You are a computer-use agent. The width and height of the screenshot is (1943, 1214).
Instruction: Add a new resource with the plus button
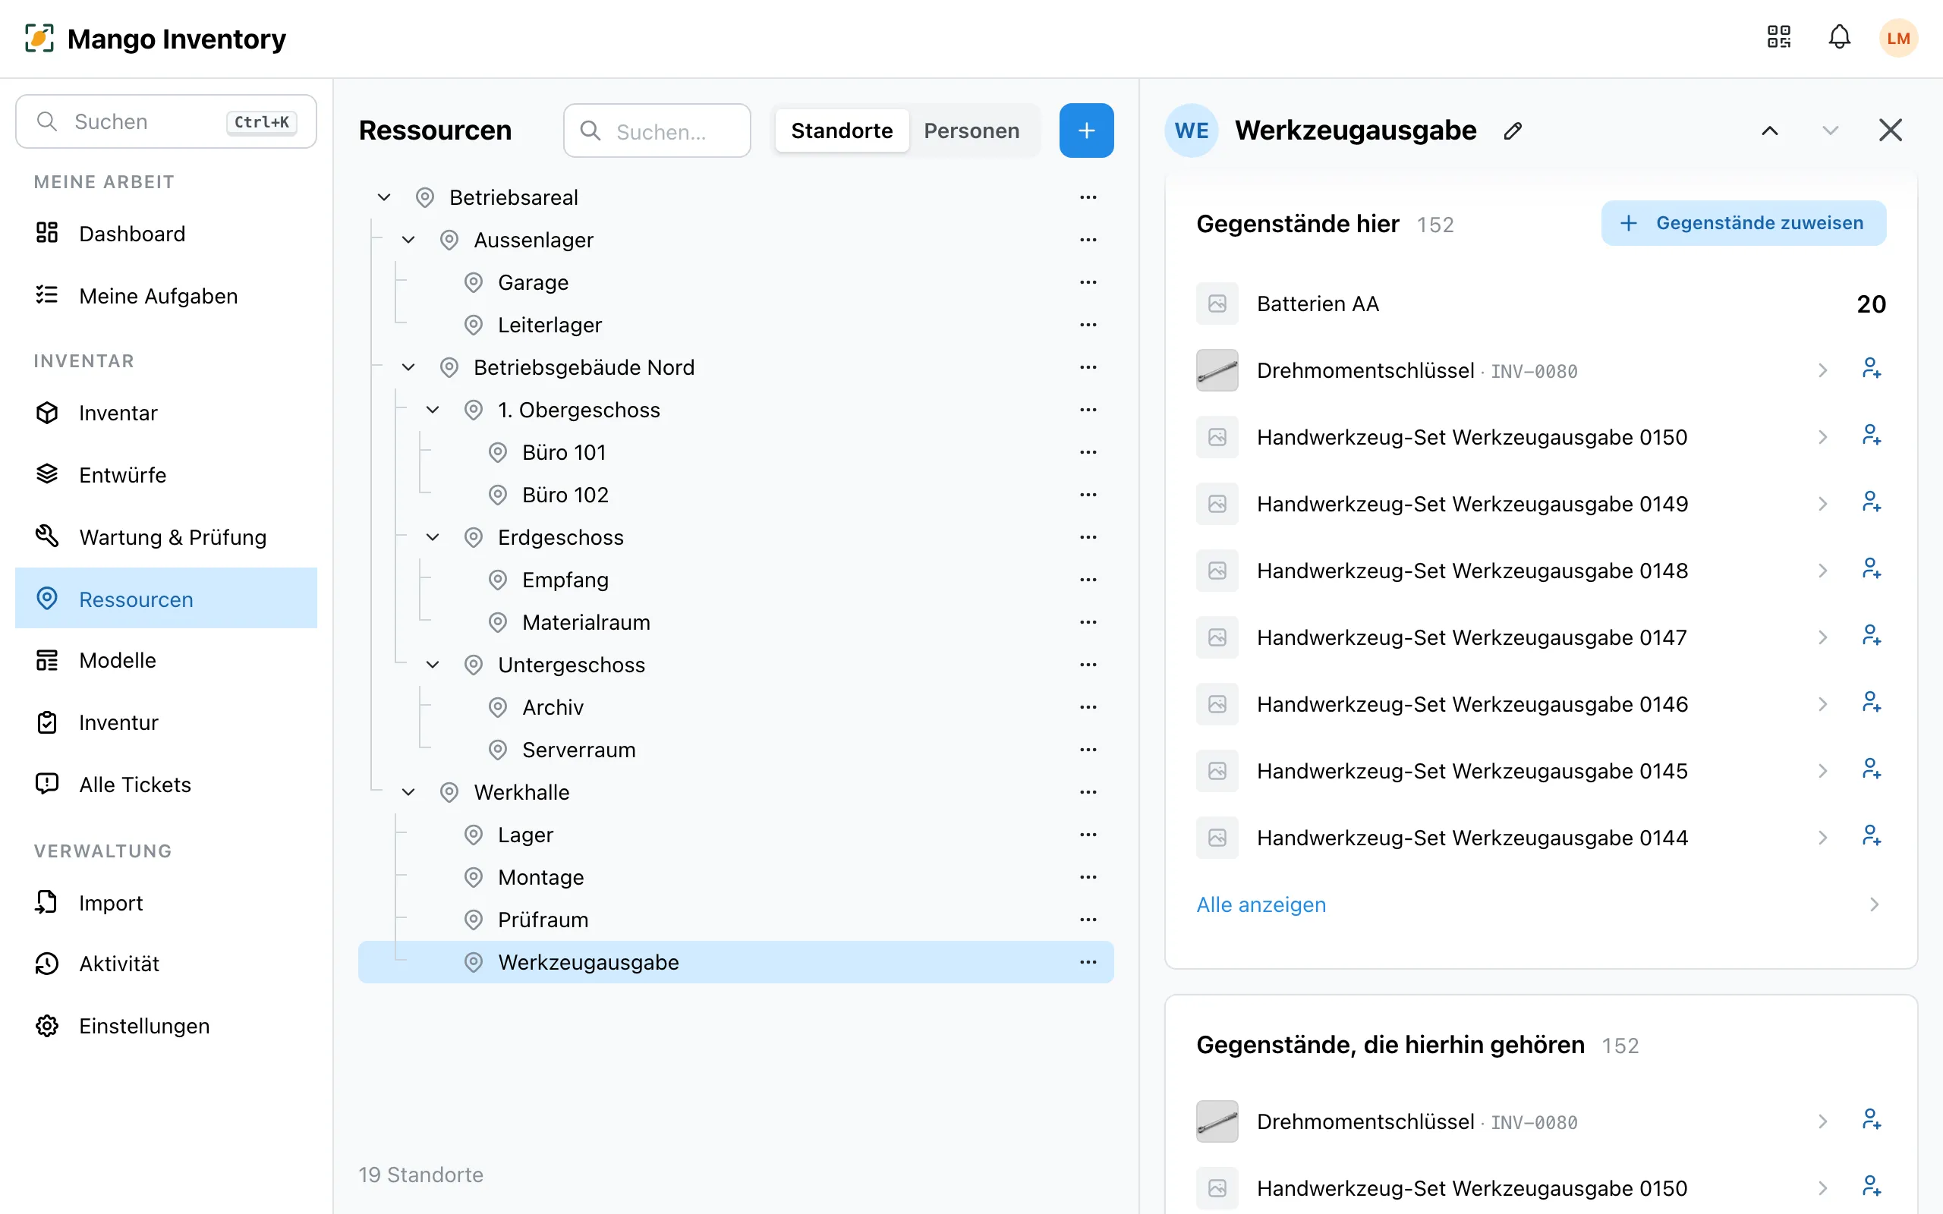[1086, 130]
